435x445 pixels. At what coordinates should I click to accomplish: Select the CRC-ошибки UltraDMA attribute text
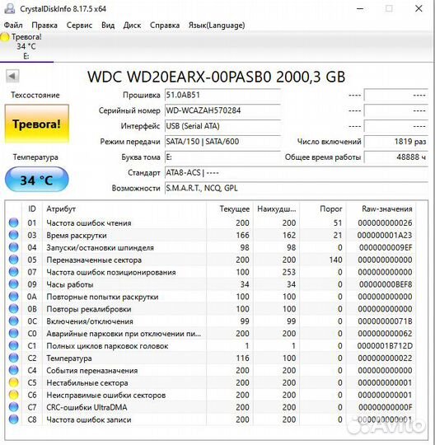(87, 407)
